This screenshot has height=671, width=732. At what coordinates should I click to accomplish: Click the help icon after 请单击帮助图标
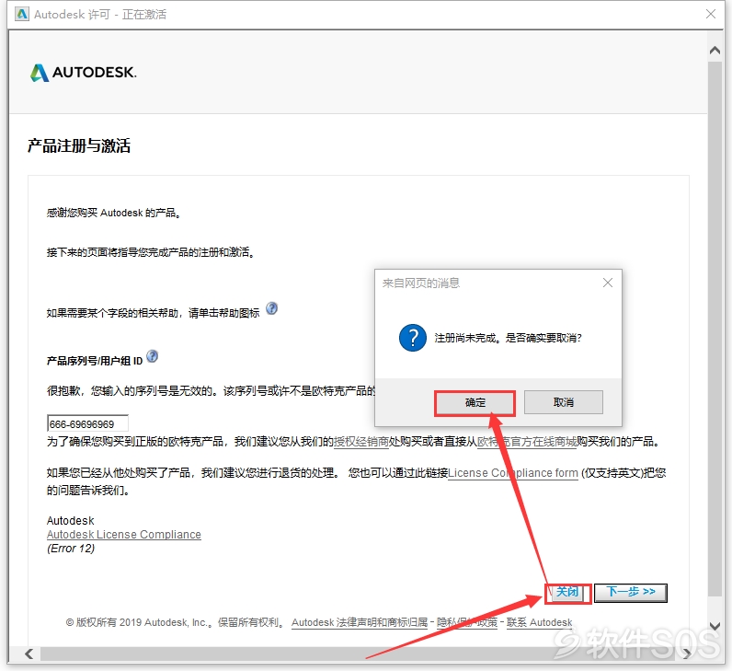(x=271, y=308)
